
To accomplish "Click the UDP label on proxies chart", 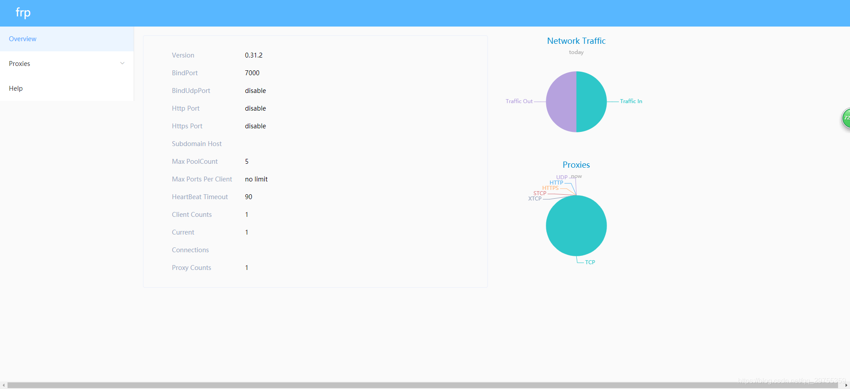I will point(562,177).
